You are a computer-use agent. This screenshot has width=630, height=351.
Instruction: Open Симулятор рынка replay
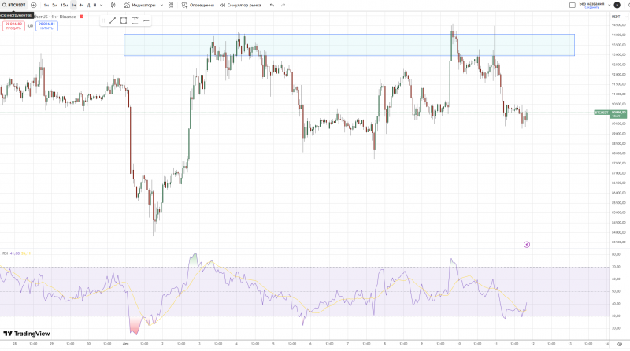[x=241, y=6]
